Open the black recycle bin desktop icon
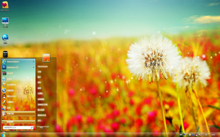 pyautogui.click(x=5, y=54)
